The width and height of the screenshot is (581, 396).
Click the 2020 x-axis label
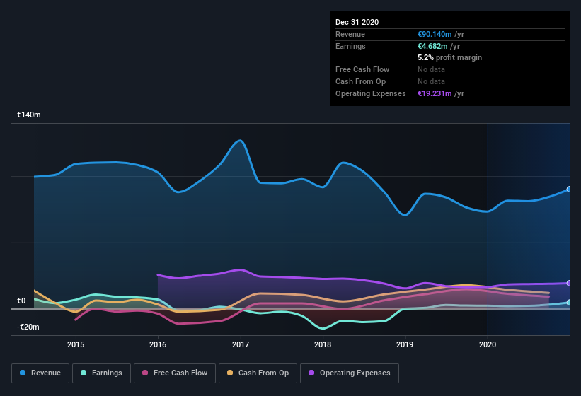coord(488,344)
